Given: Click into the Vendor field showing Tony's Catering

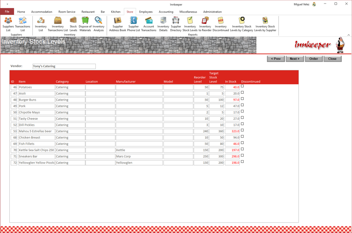Looking at the screenshot, I should 64,66.
